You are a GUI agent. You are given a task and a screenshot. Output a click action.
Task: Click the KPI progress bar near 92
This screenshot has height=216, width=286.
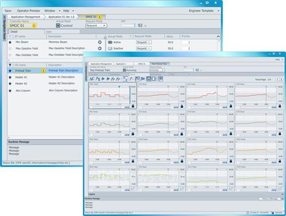tap(128, 26)
